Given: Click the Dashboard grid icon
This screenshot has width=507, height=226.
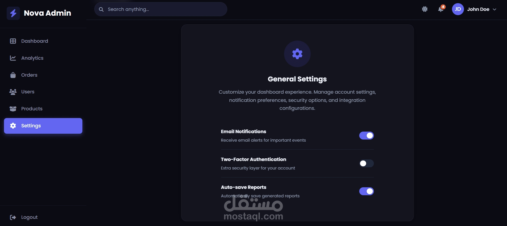Looking at the screenshot, I should pyautogui.click(x=13, y=41).
